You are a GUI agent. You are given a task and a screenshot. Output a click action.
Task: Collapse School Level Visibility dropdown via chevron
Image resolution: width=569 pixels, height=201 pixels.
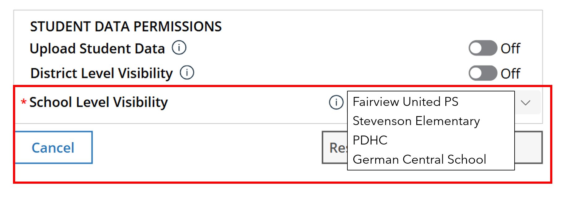click(x=525, y=103)
